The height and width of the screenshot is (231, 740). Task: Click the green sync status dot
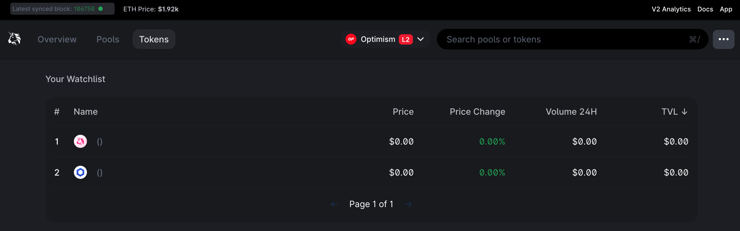tap(101, 9)
